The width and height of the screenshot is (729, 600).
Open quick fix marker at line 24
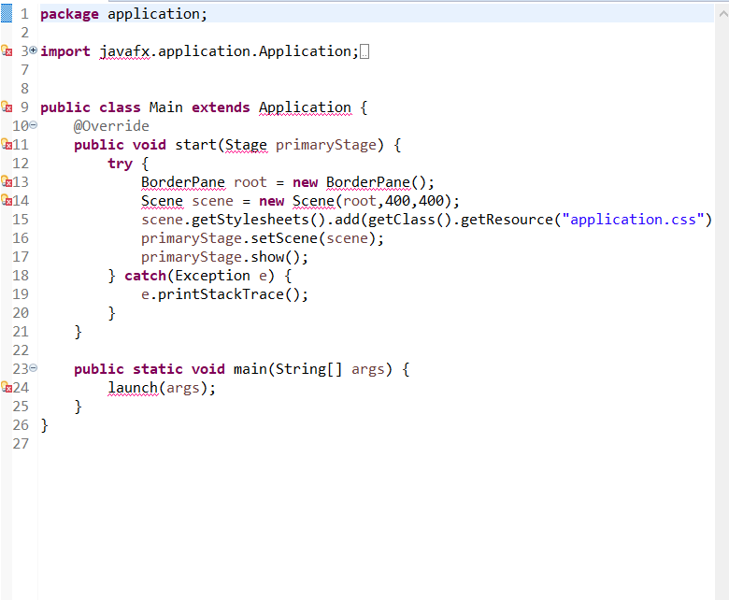pyautogui.click(x=7, y=387)
